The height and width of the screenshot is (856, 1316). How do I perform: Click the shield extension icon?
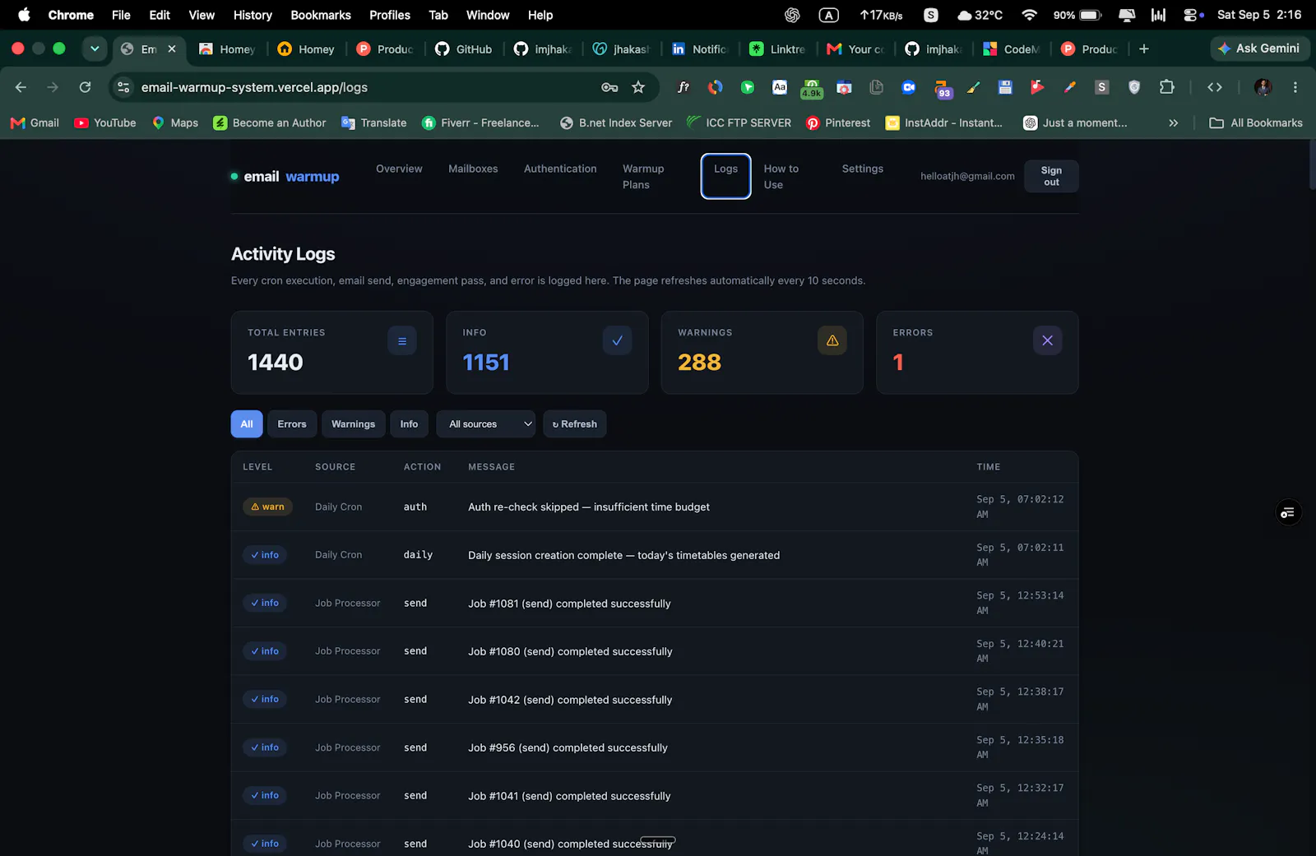pos(1134,87)
